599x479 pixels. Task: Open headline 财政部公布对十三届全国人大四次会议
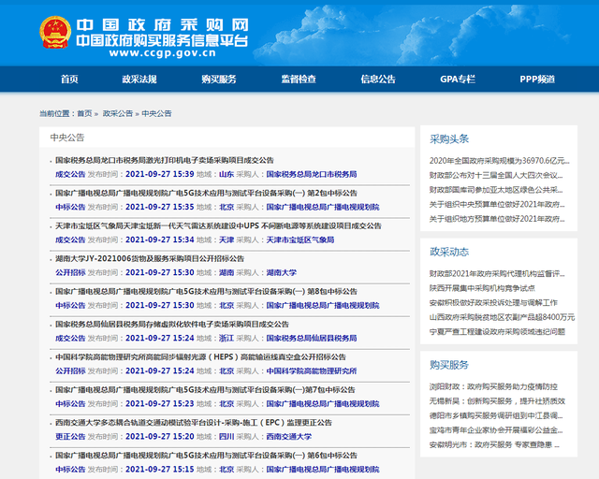coord(496,175)
